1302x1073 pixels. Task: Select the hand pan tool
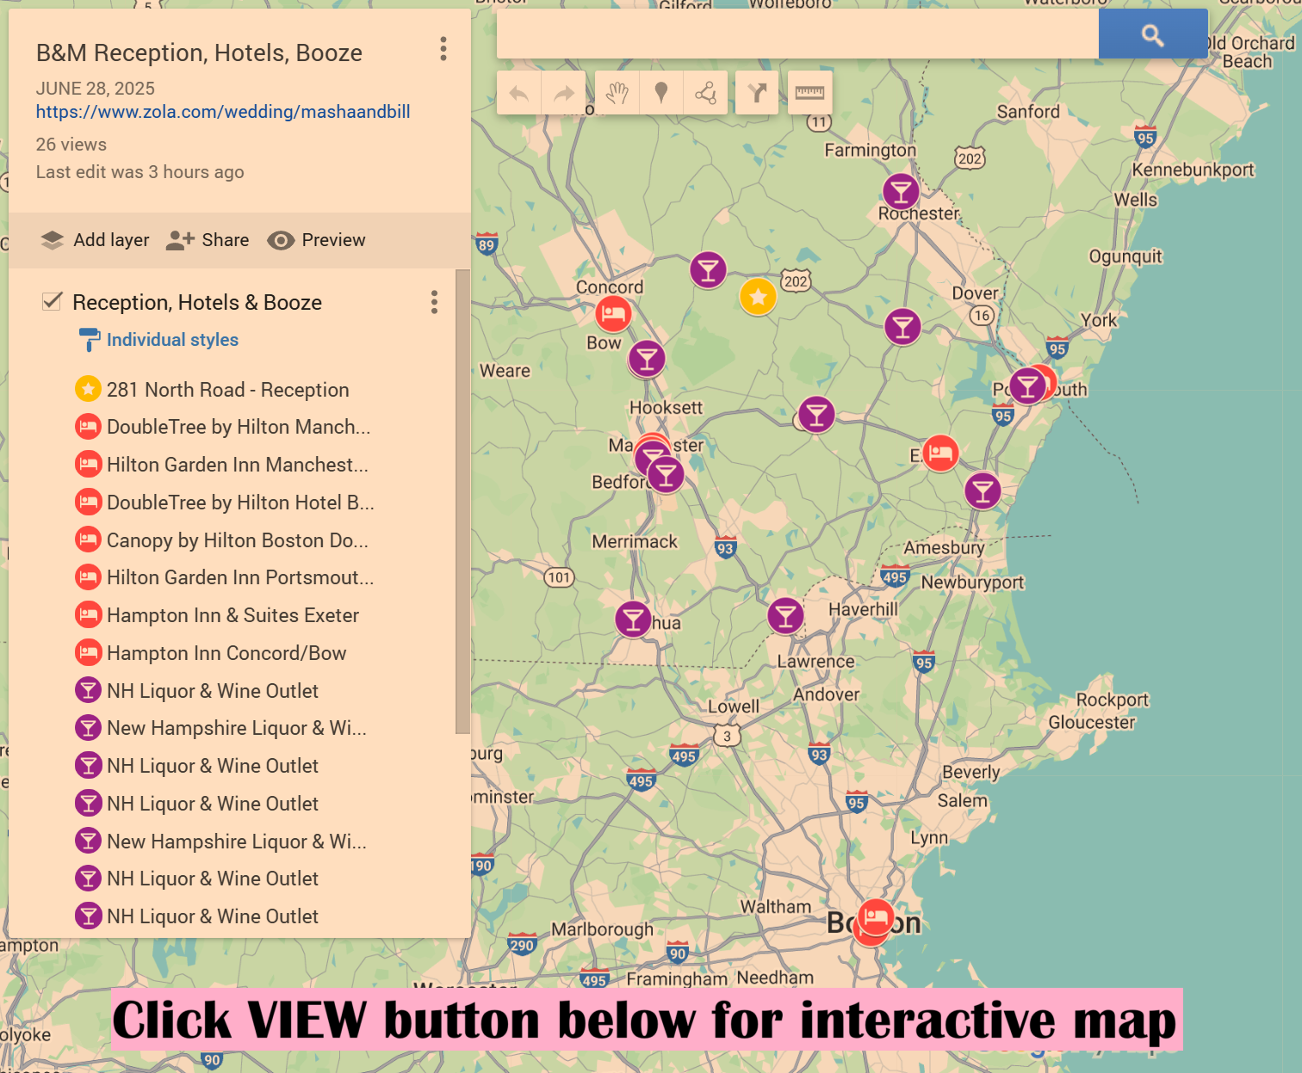(617, 93)
